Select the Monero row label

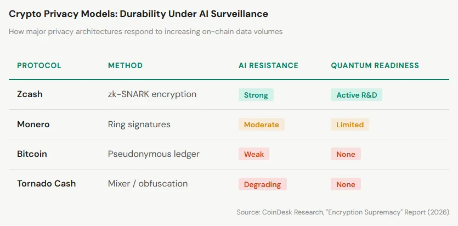pos(33,125)
